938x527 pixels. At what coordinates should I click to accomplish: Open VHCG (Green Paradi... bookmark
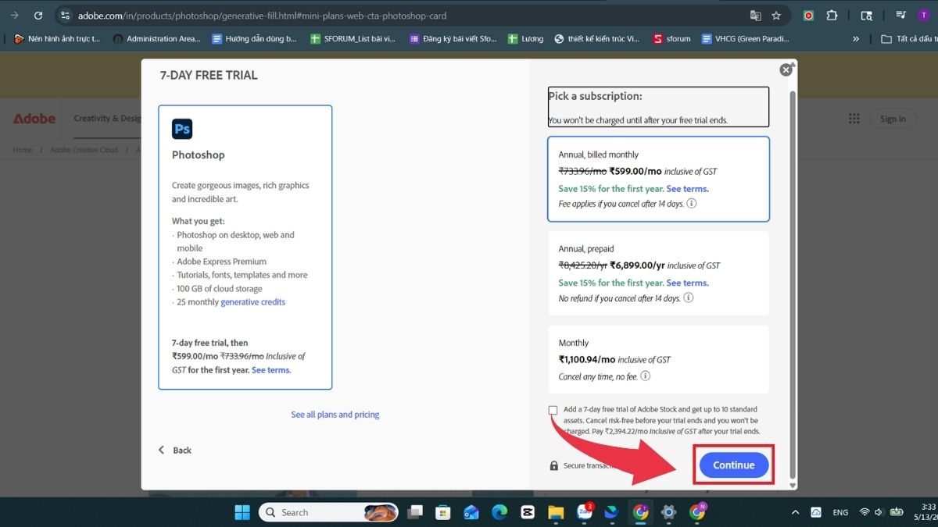pos(746,38)
